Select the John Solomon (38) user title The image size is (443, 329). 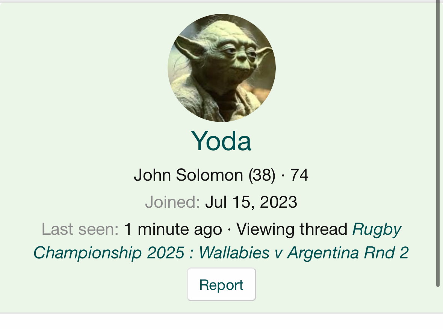pos(204,175)
